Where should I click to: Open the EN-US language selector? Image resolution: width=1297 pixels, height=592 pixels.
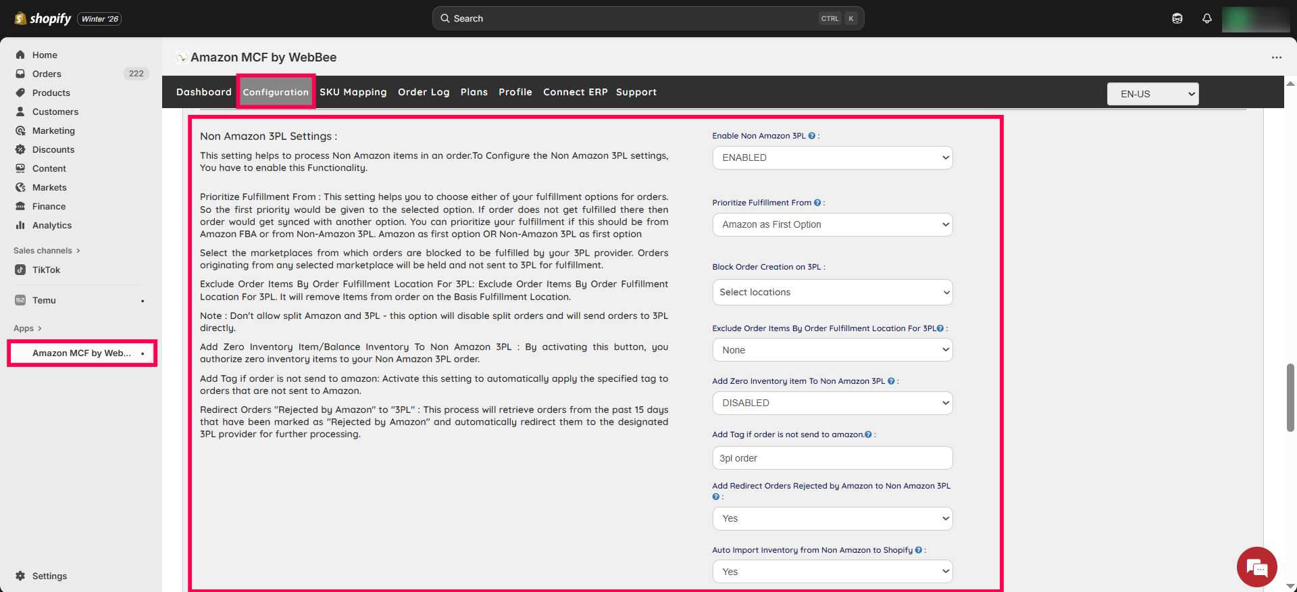[x=1152, y=94]
